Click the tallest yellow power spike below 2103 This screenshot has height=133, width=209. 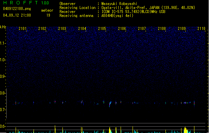[x=55, y=129]
